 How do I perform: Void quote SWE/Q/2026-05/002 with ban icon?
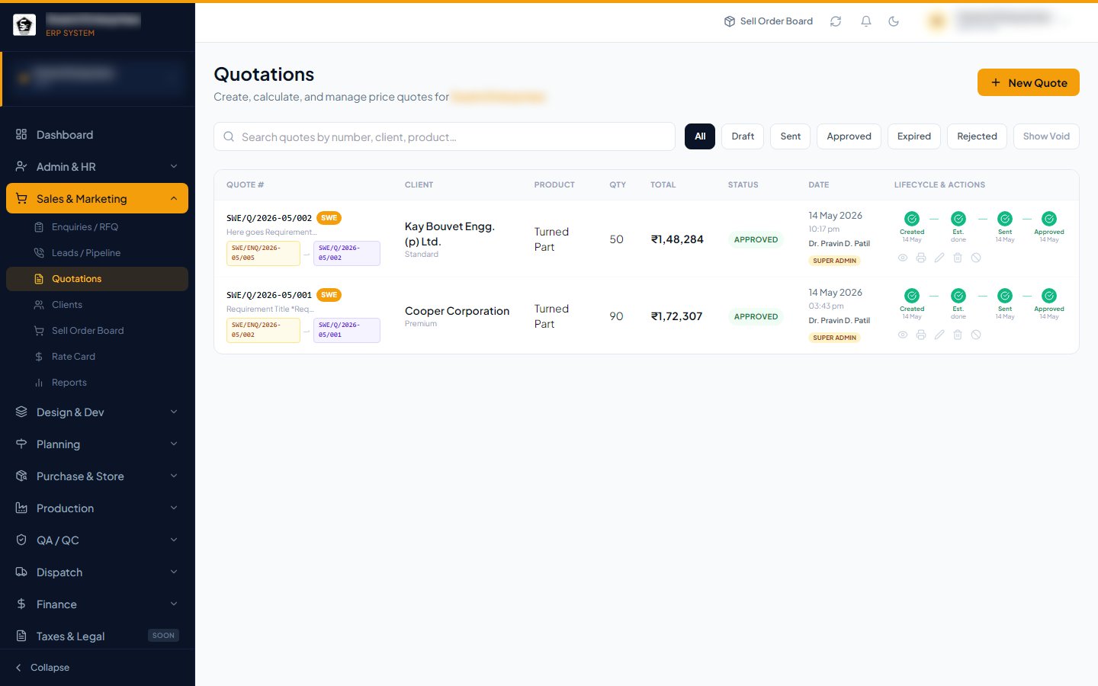pyautogui.click(x=976, y=258)
